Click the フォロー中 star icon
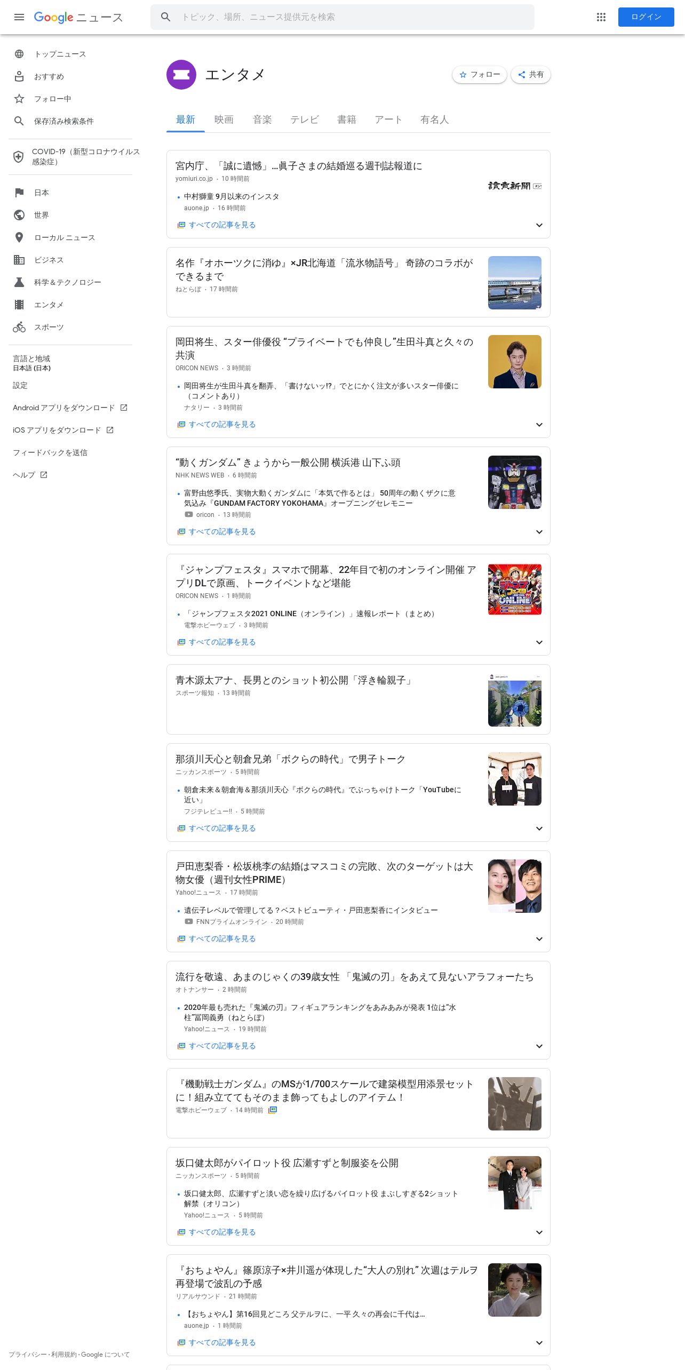 pos(19,99)
